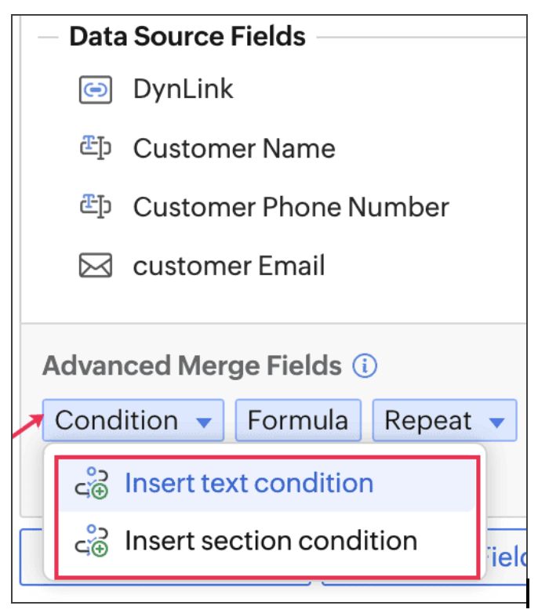Viewport: 538px width, 613px height.
Task: Select the DynLink data source field
Action: pyautogui.click(x=183, y=89)
